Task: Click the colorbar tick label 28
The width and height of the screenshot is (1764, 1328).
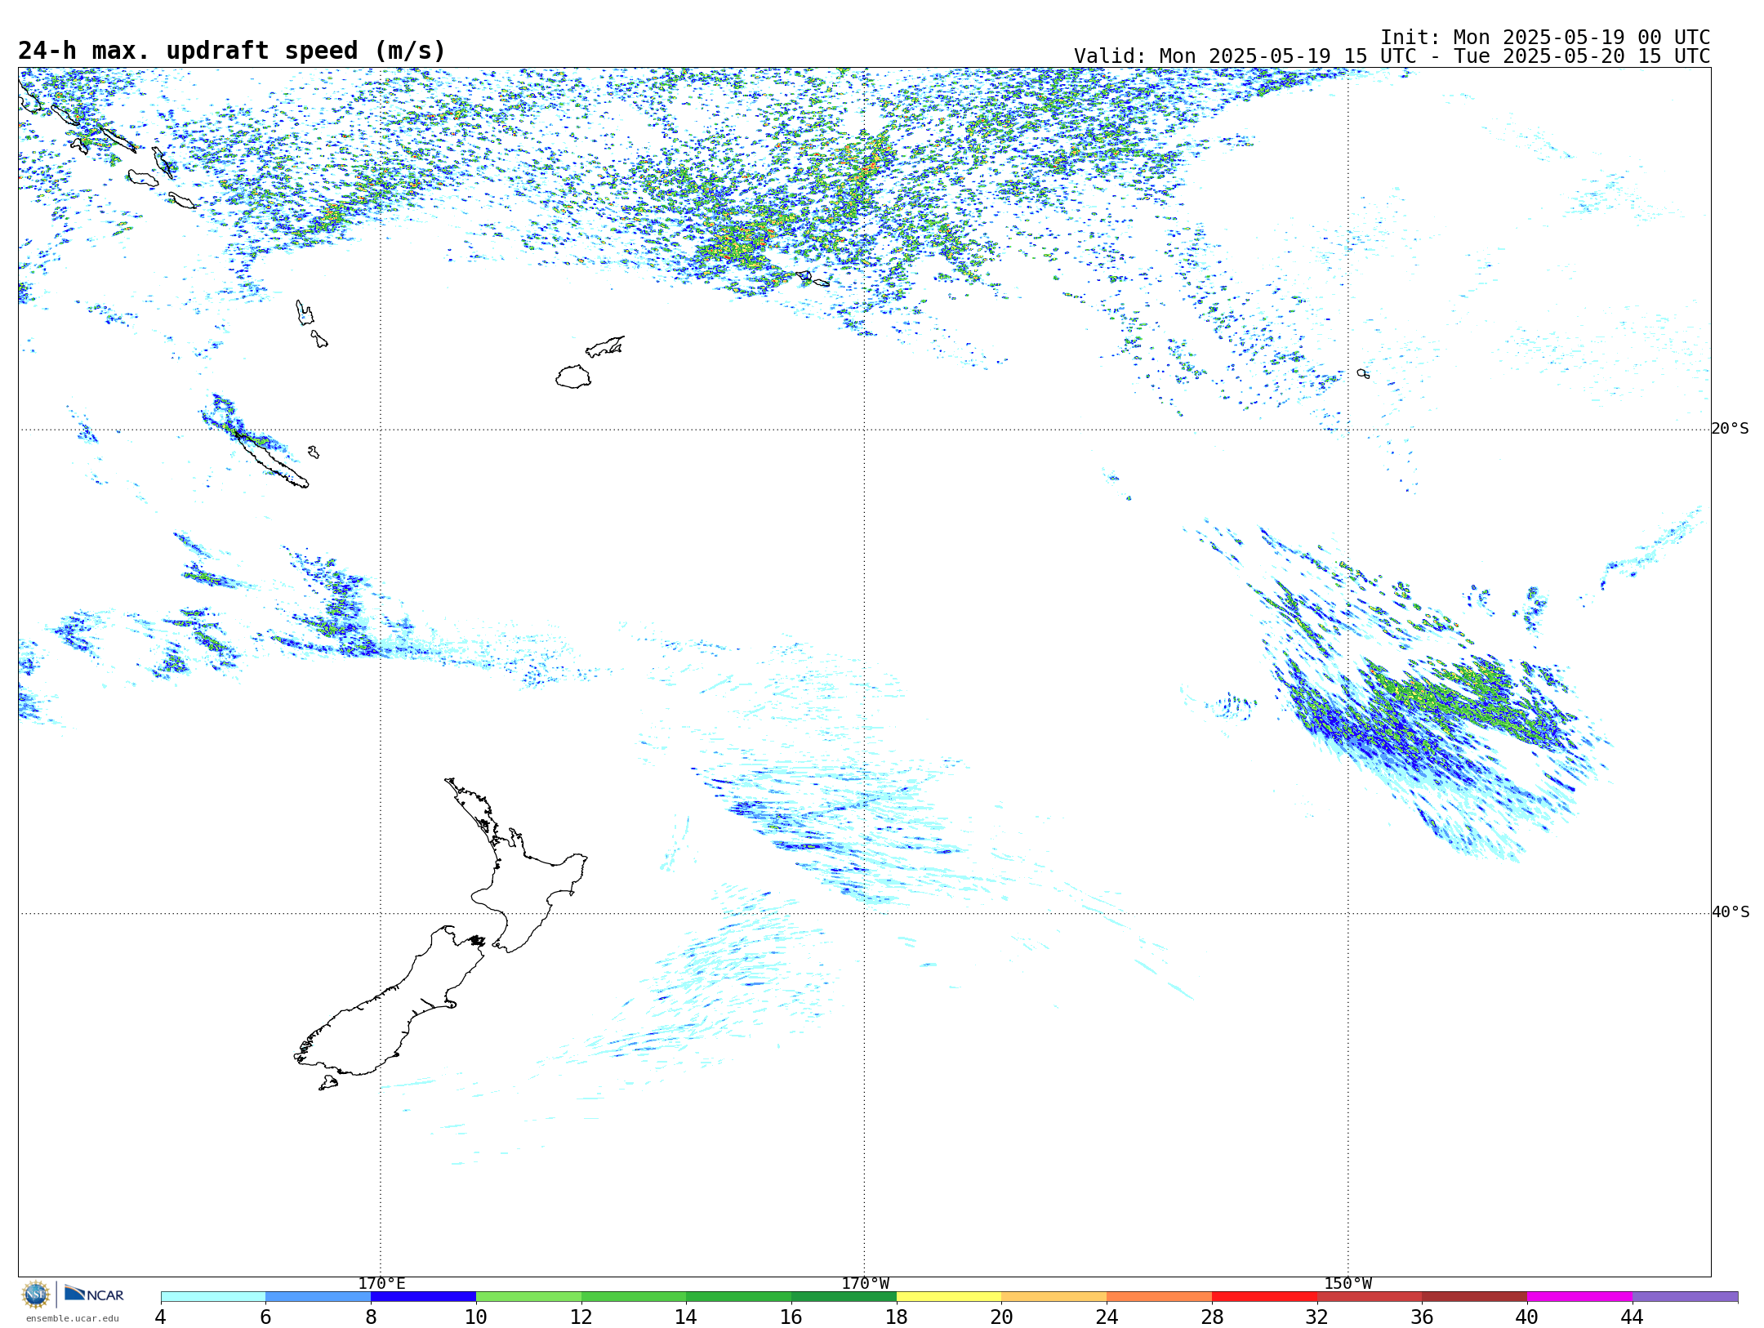Action: tap(1212, 1317)
